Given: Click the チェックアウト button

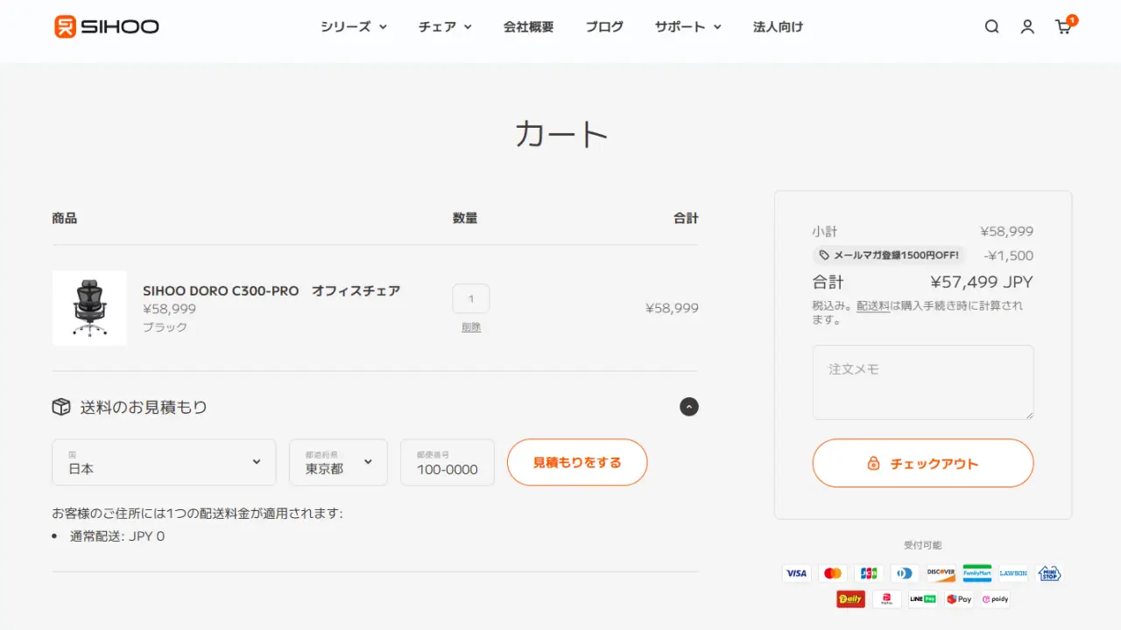Looking at the screenshot, I should [x=923, y=463].
